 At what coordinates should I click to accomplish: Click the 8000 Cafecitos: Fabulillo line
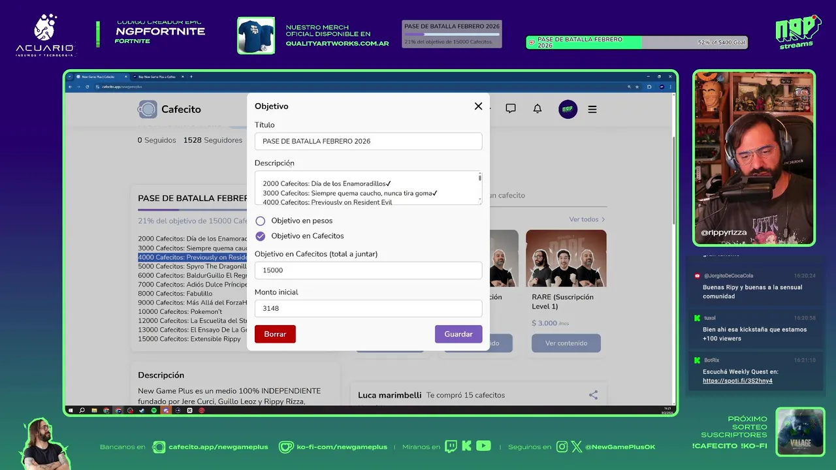[175, 294]
